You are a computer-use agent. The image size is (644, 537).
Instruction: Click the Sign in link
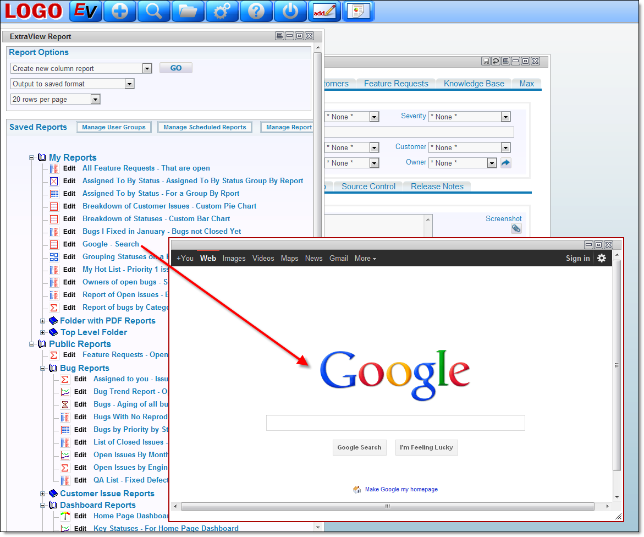[x=577, y=259]
